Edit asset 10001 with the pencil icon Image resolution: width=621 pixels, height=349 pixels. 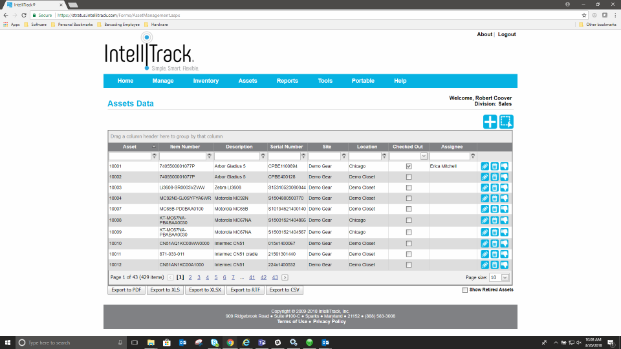485,166
